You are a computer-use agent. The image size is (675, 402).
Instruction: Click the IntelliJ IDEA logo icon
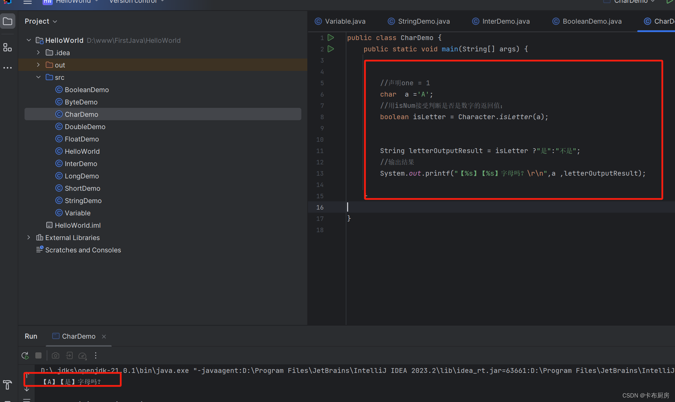pyautogui.click(x=7, y=2)
